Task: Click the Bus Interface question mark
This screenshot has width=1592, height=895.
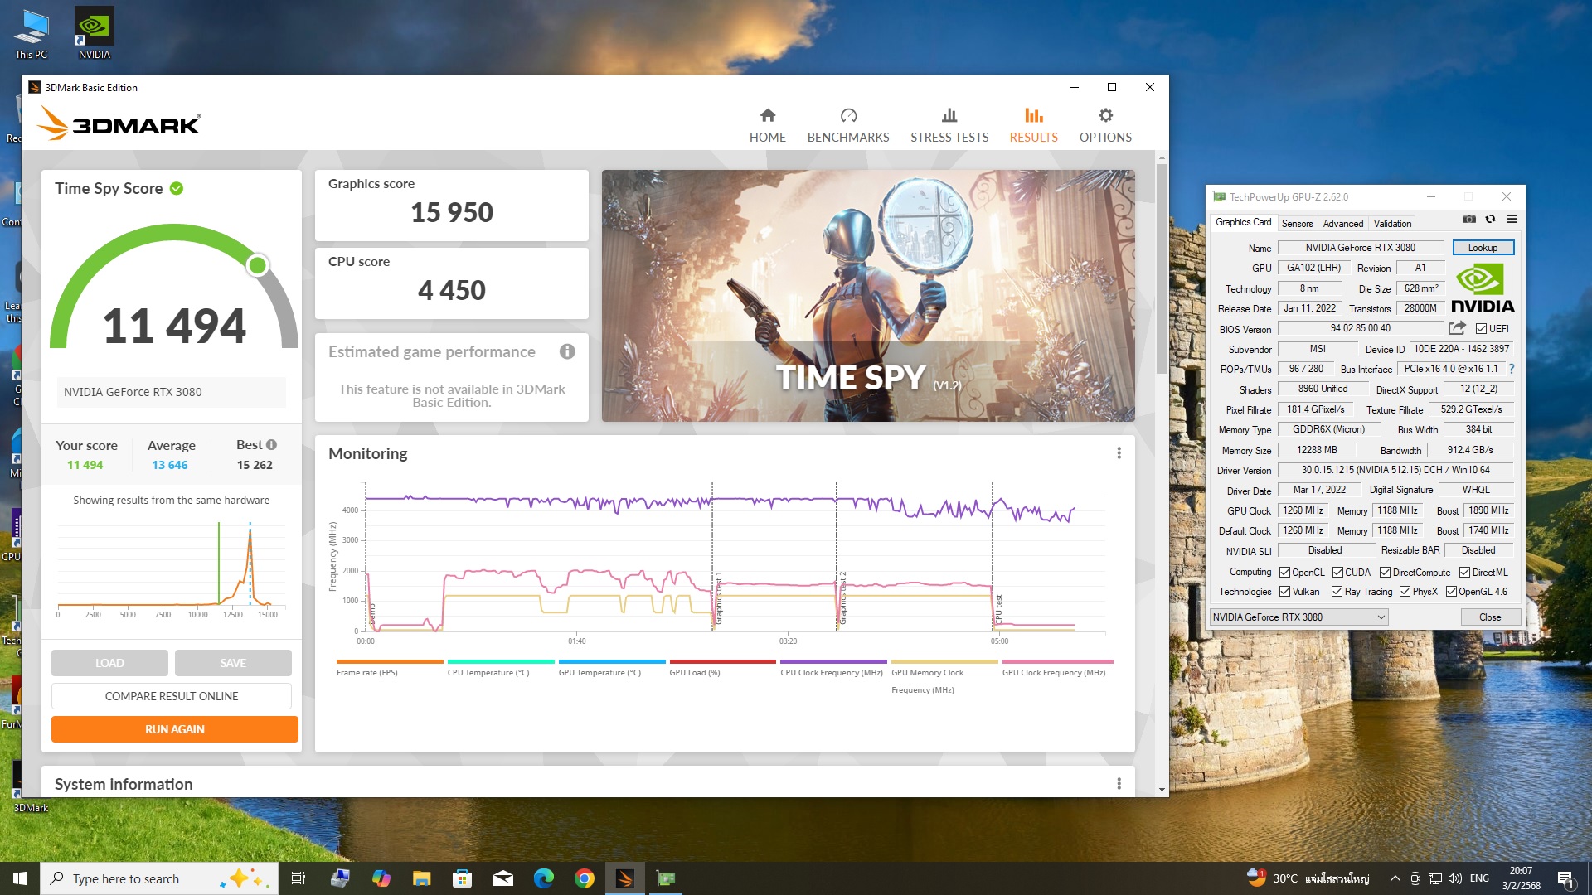Action: [x=1512, y=369]
